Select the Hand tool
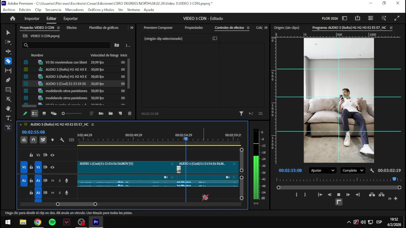Screen dimensions: 406x228 click(x=8, y=108)
